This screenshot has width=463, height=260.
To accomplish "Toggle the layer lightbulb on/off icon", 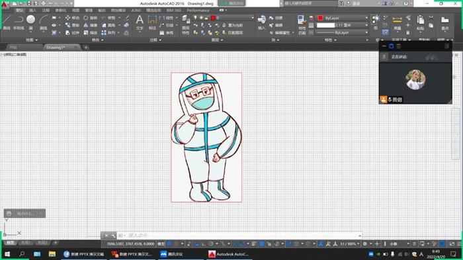I will 195,18.
